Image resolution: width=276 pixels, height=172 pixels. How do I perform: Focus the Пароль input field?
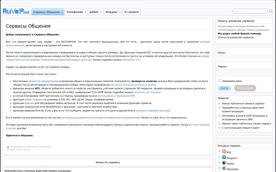tap(245, 73)
